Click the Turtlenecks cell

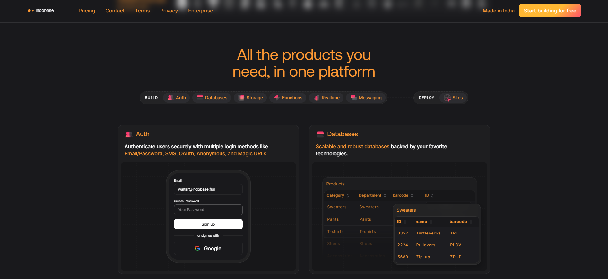pyautogui.click(x=429, y=233)
